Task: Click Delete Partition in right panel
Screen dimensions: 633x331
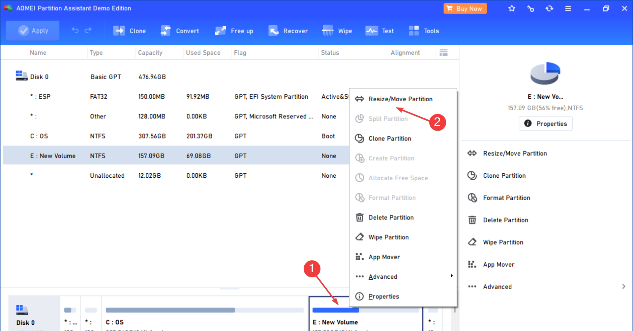Action: click(506, 220)
